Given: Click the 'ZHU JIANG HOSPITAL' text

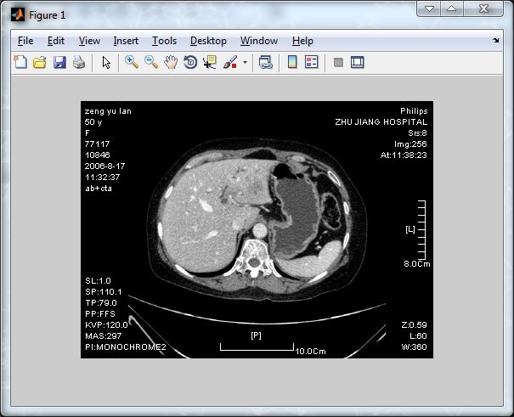Looking at the screenshot, I should (381, 121).
